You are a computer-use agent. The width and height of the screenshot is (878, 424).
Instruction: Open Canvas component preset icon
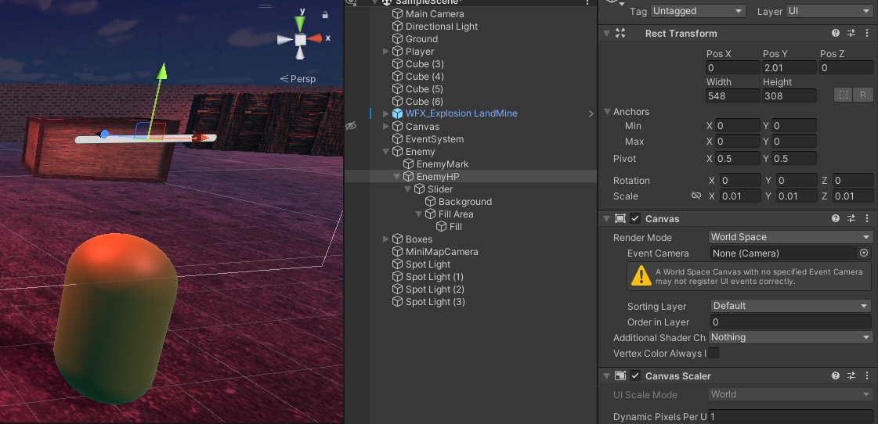851,219
